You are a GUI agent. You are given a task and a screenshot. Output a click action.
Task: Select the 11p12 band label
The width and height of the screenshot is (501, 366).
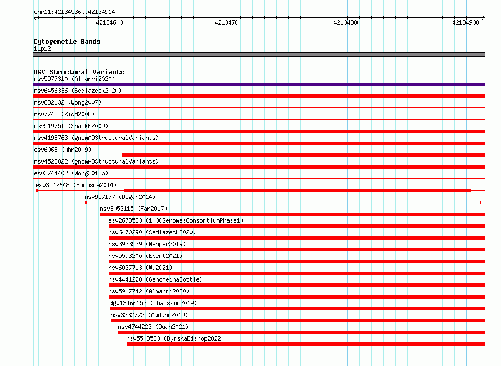click(x=42, y=48)
